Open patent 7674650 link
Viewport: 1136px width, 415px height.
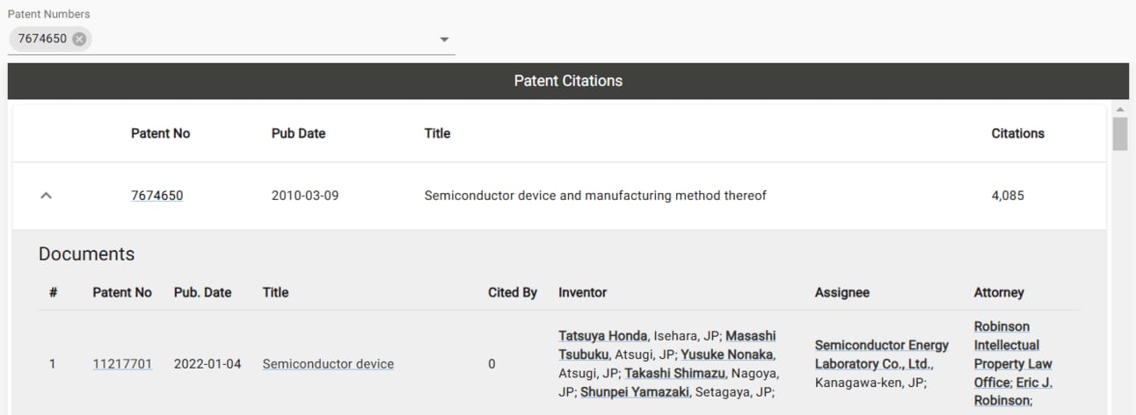(x=157, y=196)
